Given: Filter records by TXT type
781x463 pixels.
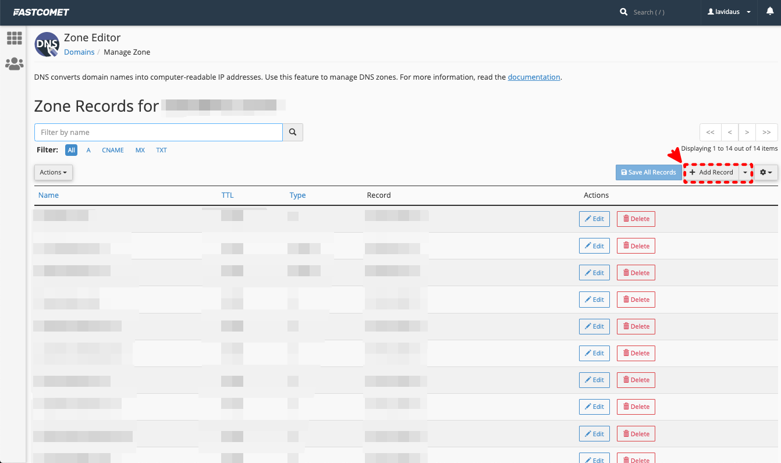Looking at the screenshot, I should (x=161, y=150).
